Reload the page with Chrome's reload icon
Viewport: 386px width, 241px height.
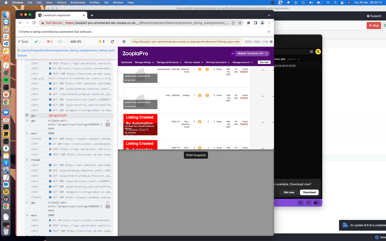coord(34,23)
